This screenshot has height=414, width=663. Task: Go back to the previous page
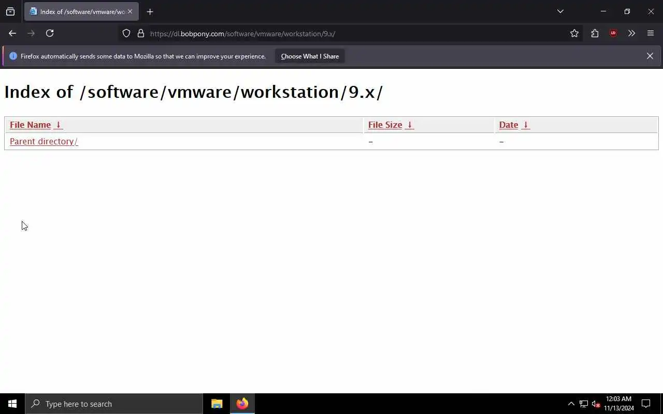[x=12, y=33]
